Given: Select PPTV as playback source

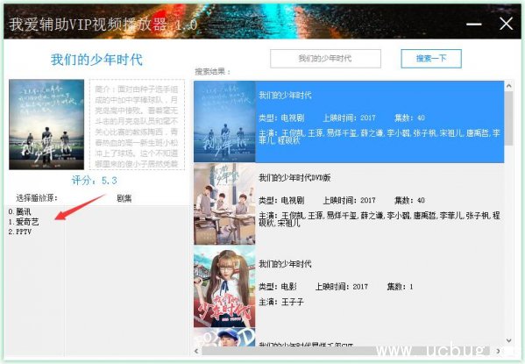Looking at the screenshot, I should coord(20,232).
